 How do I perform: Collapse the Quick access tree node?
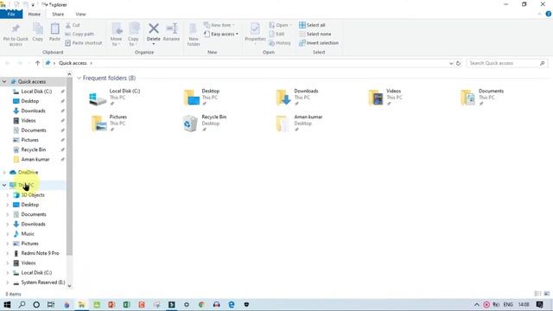[x=4, y=81]
